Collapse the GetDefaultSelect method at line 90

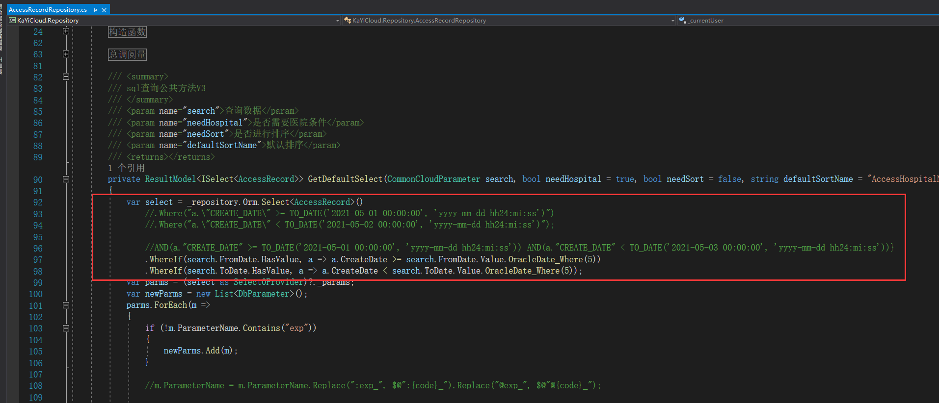pyautogui.click(x=66, y=179)
